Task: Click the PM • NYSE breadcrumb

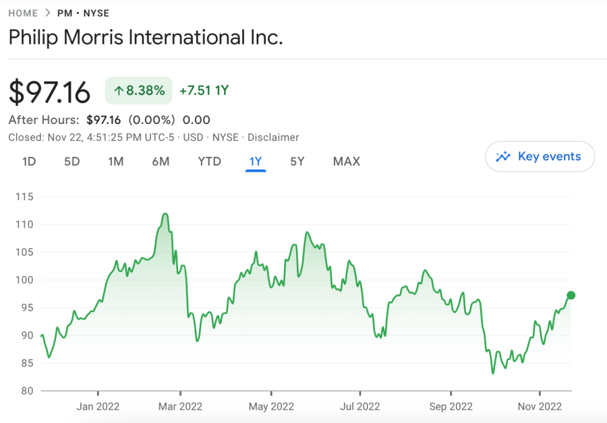Action: [84, 13]
